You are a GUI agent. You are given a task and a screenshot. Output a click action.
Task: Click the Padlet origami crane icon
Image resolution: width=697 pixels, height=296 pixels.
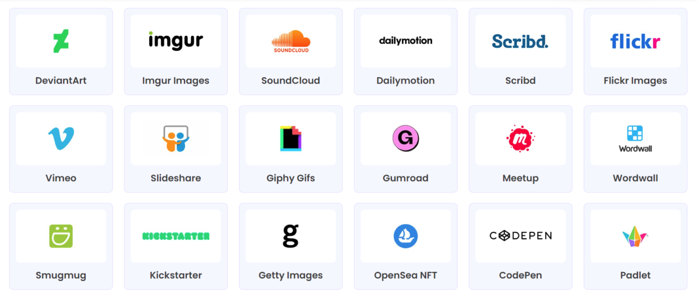[635, 236]
